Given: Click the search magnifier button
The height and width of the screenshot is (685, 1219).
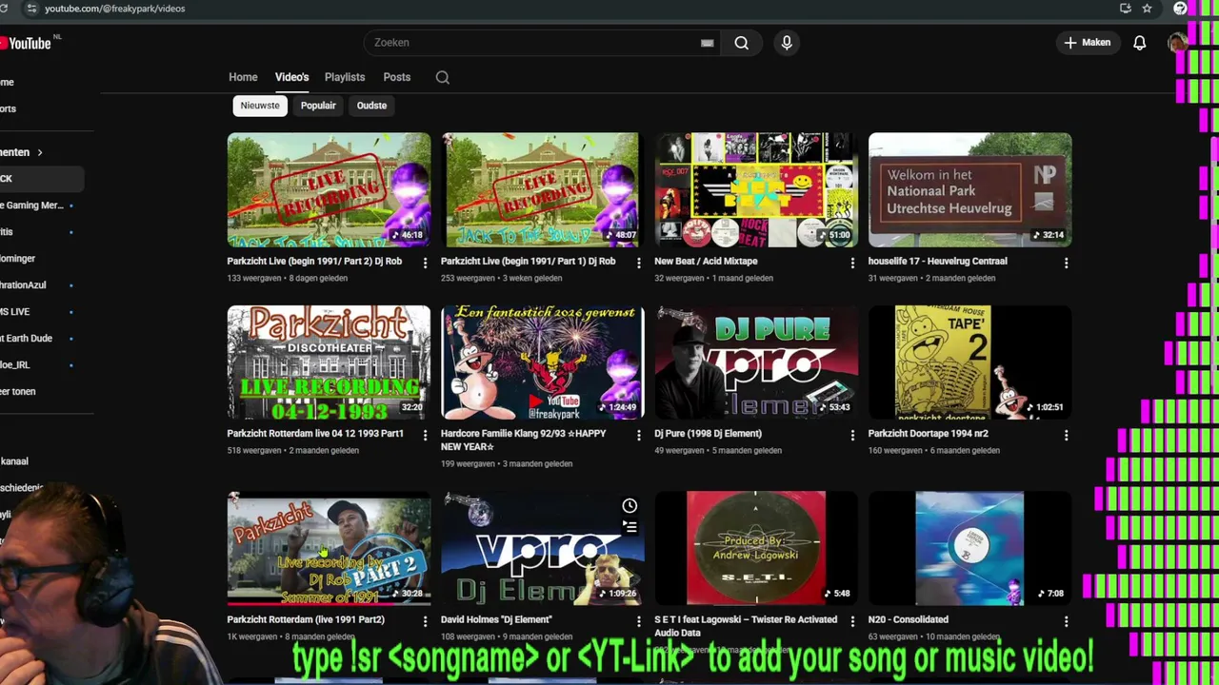Looking at the screenshot, I should [x=741, y=43].
